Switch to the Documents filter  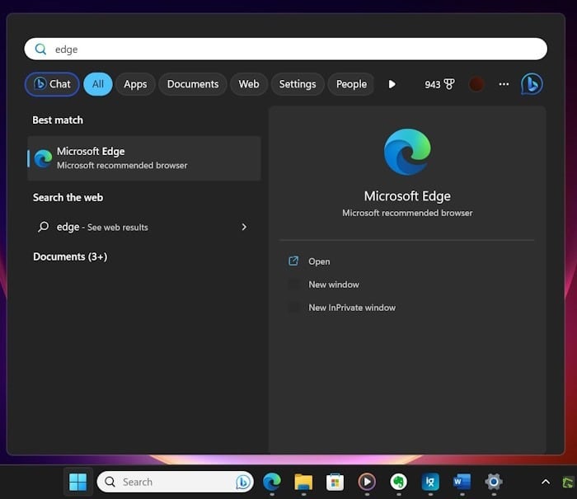(x=193, y=84)
